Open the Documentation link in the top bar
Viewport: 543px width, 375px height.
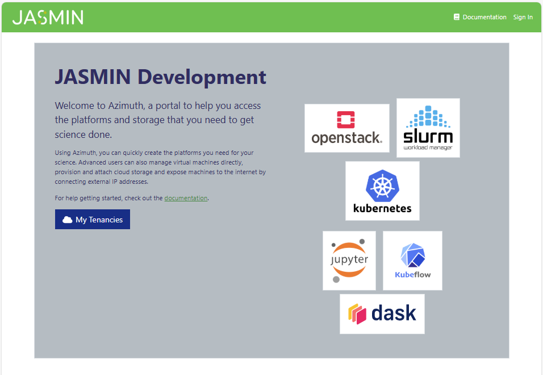pyautogui.click(x=484, y=17)
